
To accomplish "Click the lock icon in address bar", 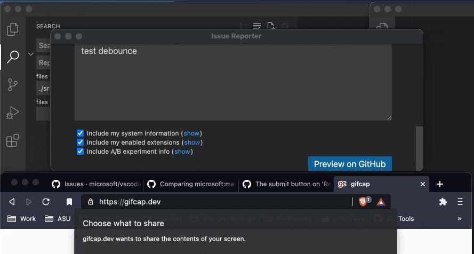I will 91,202.
